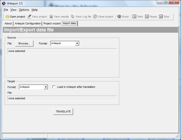Minimize the Arlequin window
The width and height of the screenshot is (181, 140).
[x=160, y=2]
